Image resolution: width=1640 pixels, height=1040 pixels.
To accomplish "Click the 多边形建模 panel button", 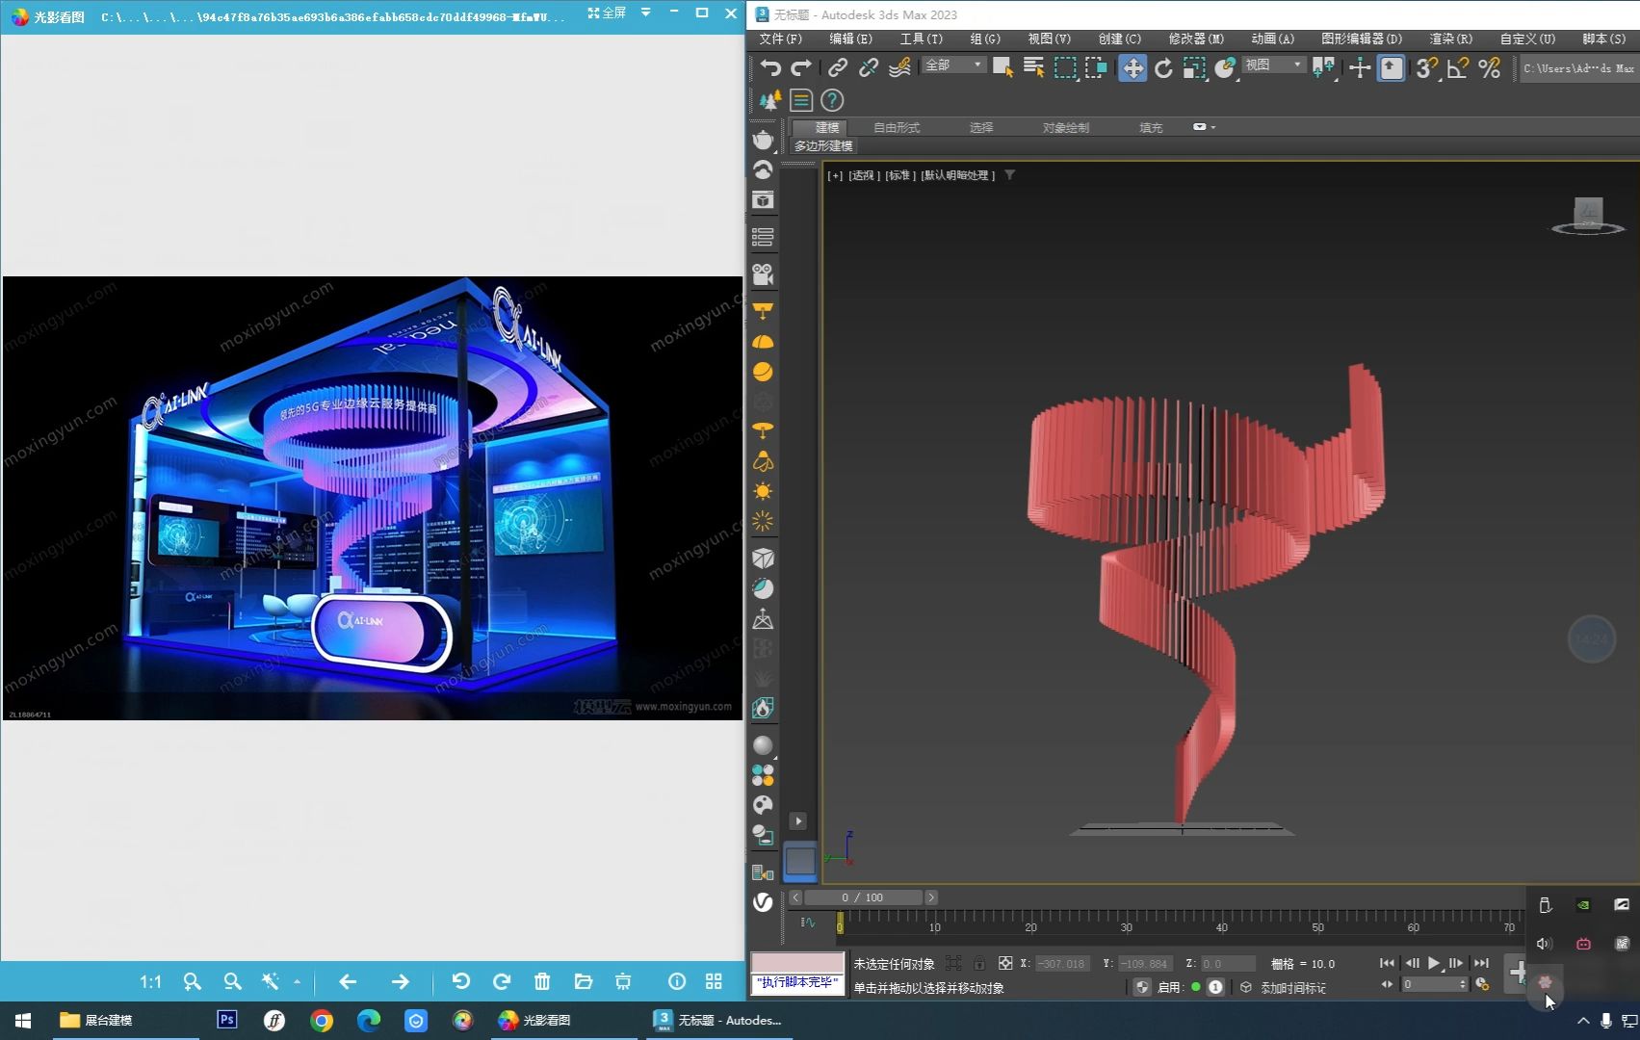I will point(823,145).
